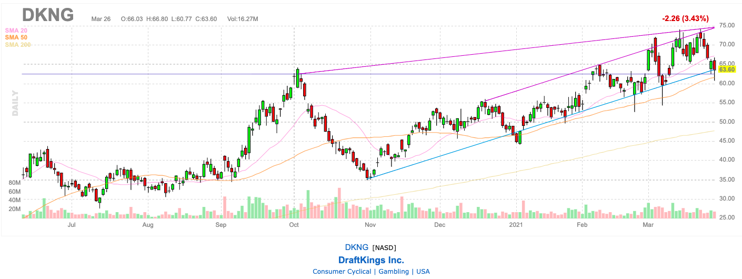The width and height of the screenshot is (742, 279).
Task: Click the C:63.60 close price value
Action: [207, 19]
